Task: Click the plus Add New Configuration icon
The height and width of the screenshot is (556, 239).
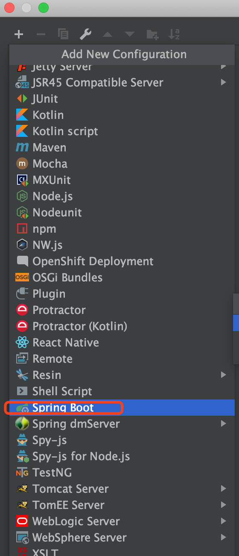Action: point(19,35)
